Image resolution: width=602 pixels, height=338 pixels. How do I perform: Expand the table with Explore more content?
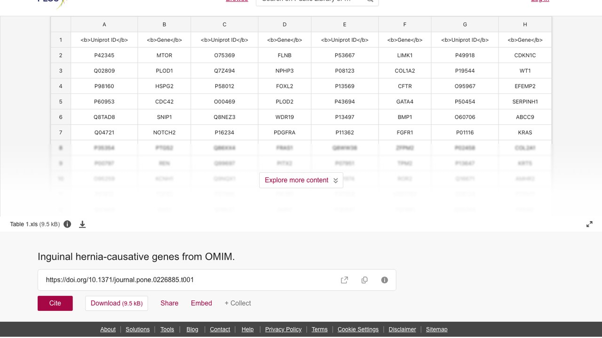(x=301, y=180)
